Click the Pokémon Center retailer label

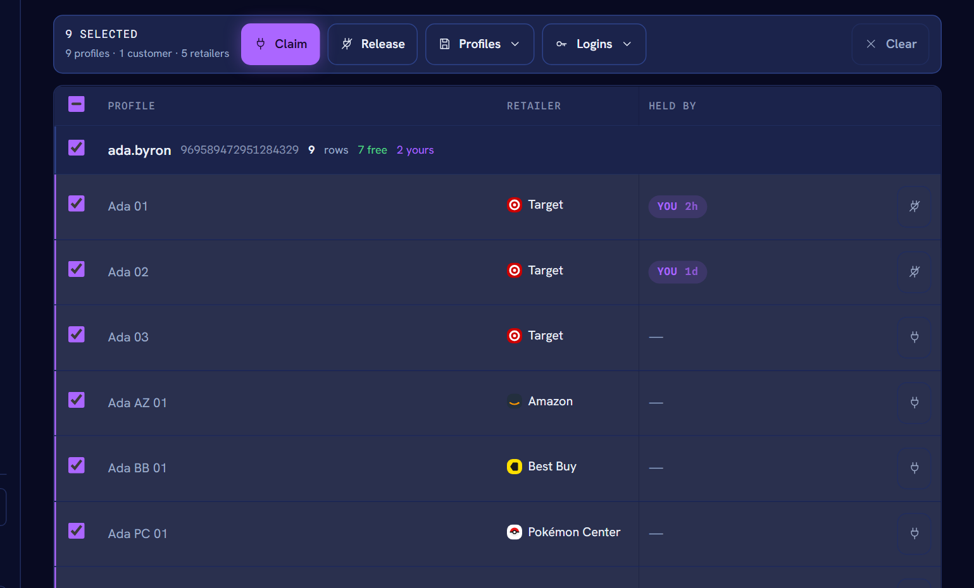pos(574,532)
